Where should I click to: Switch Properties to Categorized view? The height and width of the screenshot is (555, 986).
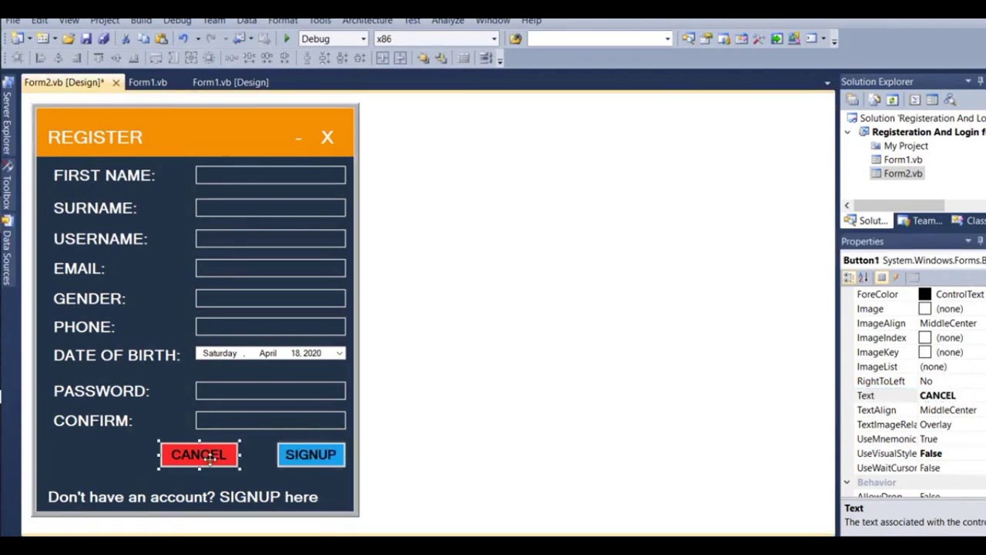click(849, 277)
